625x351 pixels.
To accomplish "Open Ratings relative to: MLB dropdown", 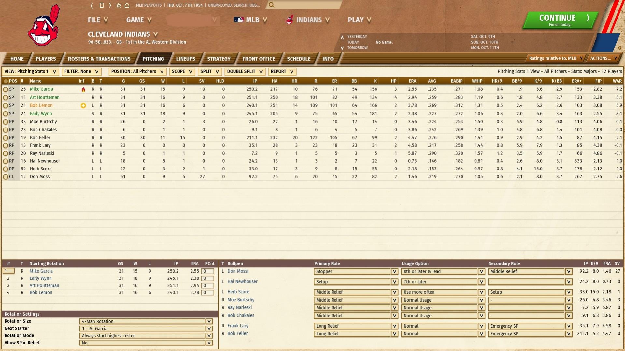I will 556,58.
